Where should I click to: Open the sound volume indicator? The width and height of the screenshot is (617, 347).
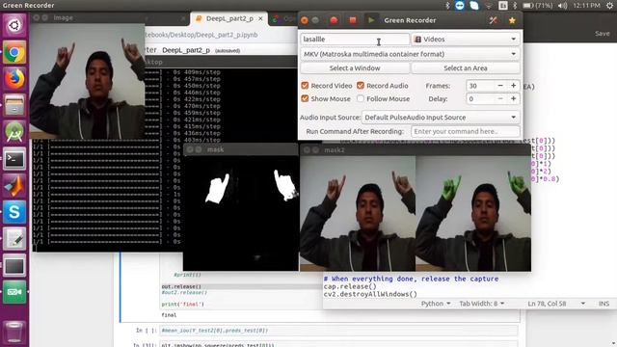click(x=563, y=6)
